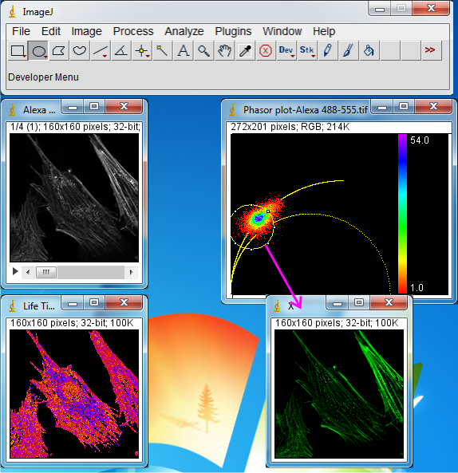Viewport: 458px width, 473px height.
Task: Select the Magnifying glass tool
Action: [203, 51]
